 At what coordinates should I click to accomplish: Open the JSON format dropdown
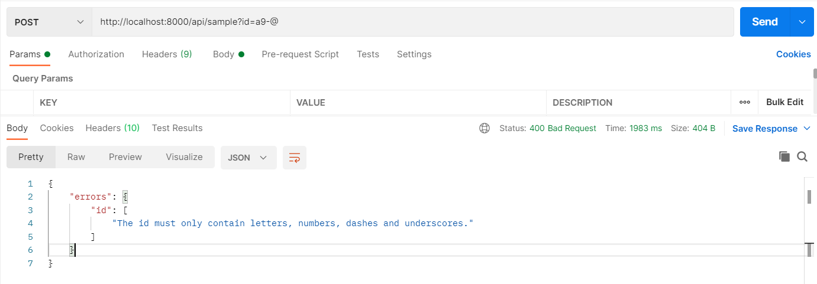pyautogui.click(x=248, y=158)
